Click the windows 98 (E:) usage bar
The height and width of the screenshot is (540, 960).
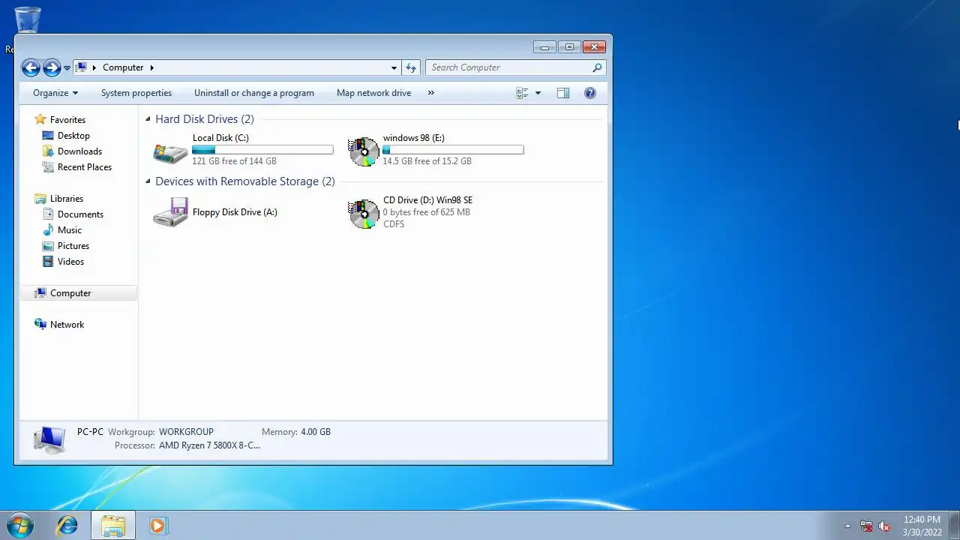tap(453, 150)
